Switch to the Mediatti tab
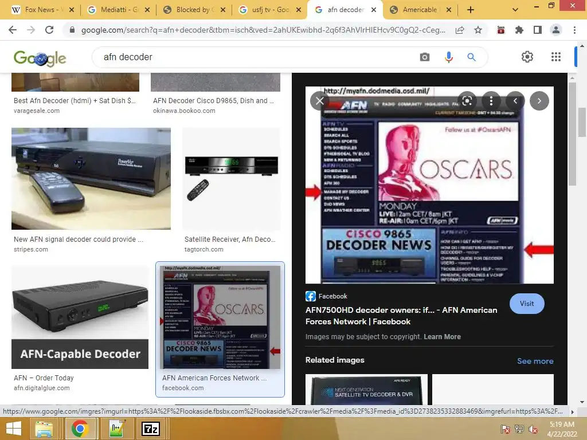587x440 pixels. click(113, 10)
